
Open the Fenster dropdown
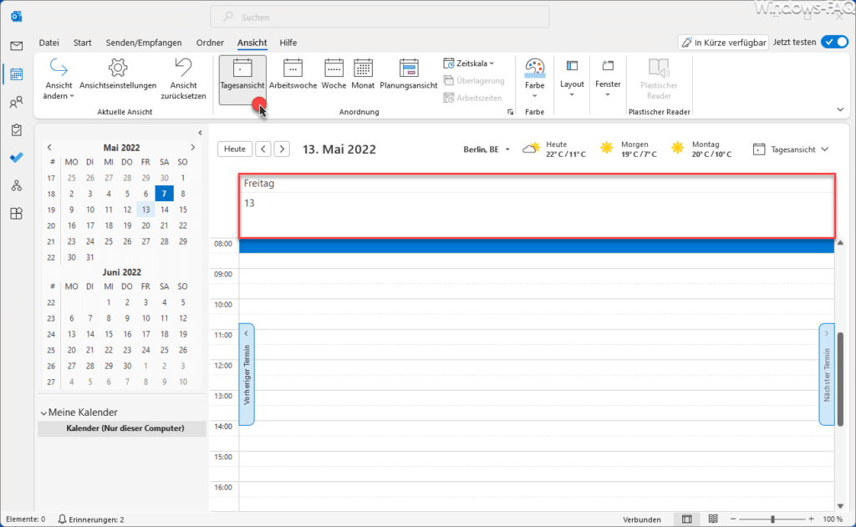coord(608,79)
